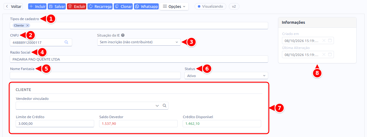Click Vendedor vinculado search icon
367x137 pixels.
coord(165,106)
